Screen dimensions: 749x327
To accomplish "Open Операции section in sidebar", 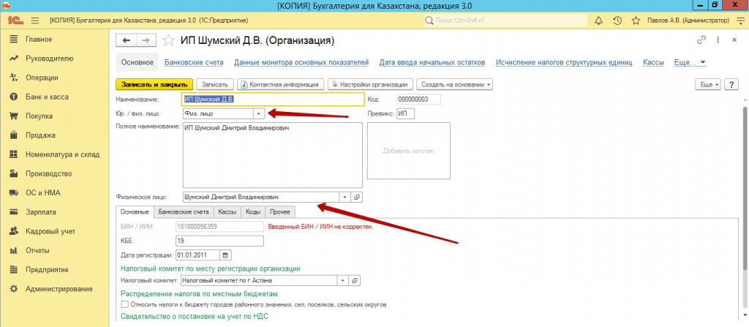I will pos(42,78).
